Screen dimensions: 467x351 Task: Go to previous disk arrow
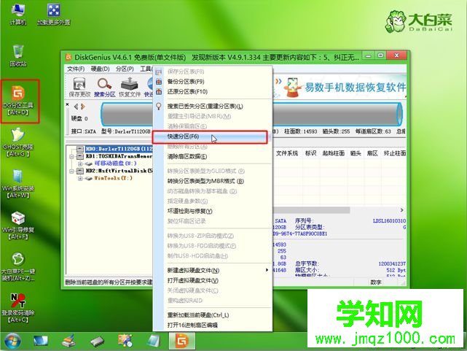[x=76, y=107]
